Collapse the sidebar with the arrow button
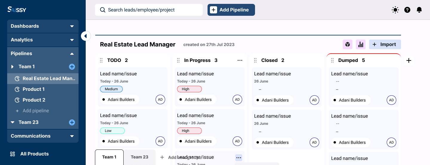 [x=85, y=36]
